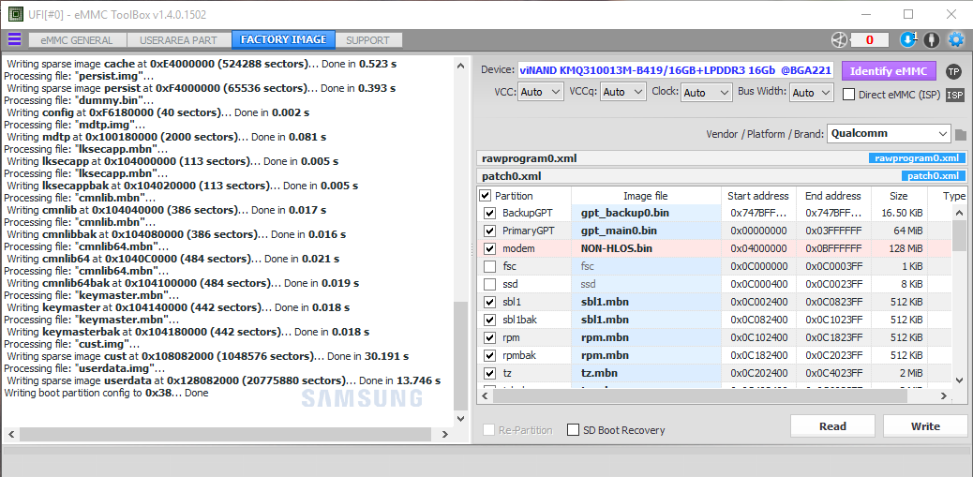This screenshot has height=477, width=973.
Task: Uncheck the modem partition checkbox
Action: click(490, 248)
